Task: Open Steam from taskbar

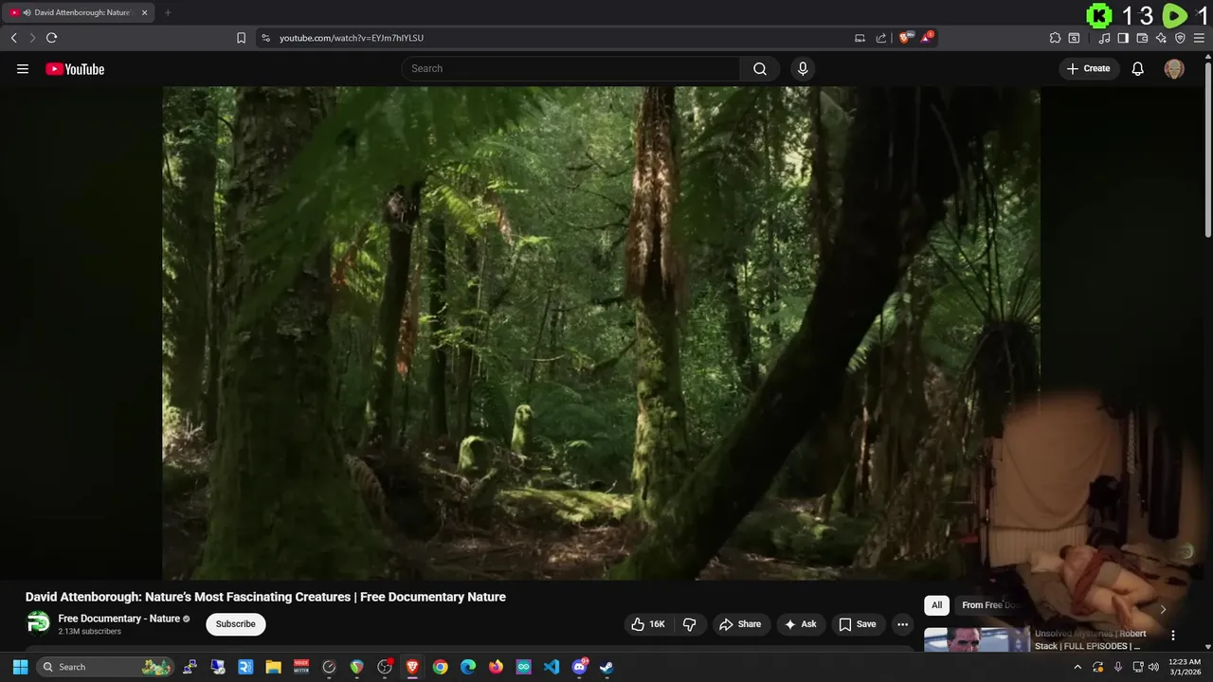Action: pyautogui.click(x=606, y=667)
